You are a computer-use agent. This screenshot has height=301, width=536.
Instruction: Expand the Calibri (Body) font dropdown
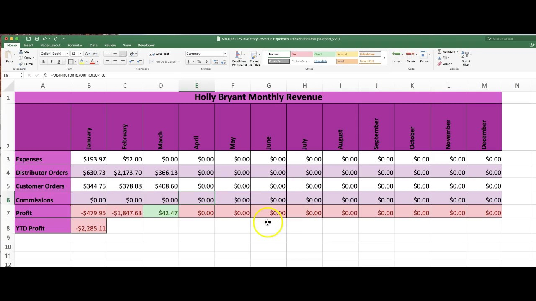(x=67, y=54)
